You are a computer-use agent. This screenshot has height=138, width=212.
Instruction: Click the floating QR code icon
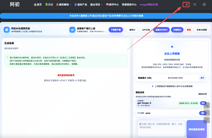[207, 120]
